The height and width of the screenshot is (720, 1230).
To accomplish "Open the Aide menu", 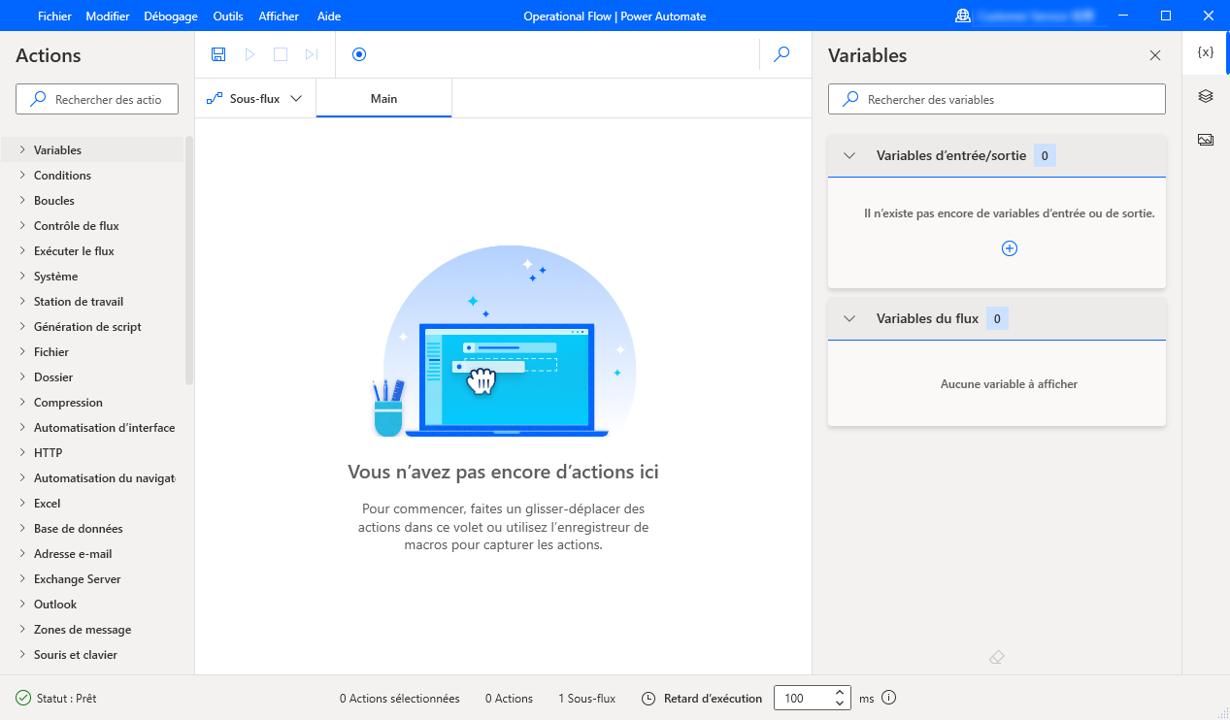I will coord(329,16).
